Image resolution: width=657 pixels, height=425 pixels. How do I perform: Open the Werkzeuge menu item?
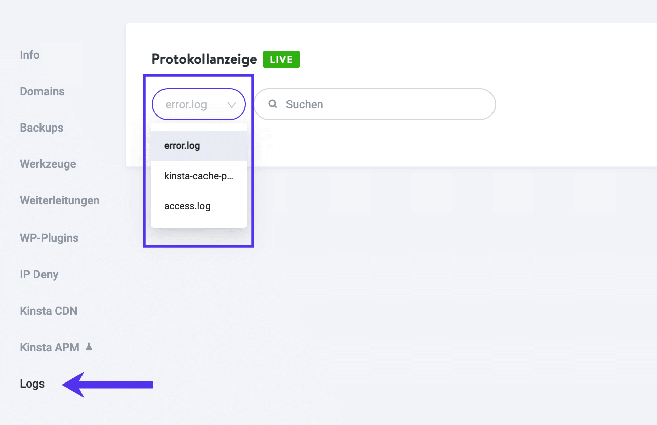pyautogui.click(x=48, y=164)
